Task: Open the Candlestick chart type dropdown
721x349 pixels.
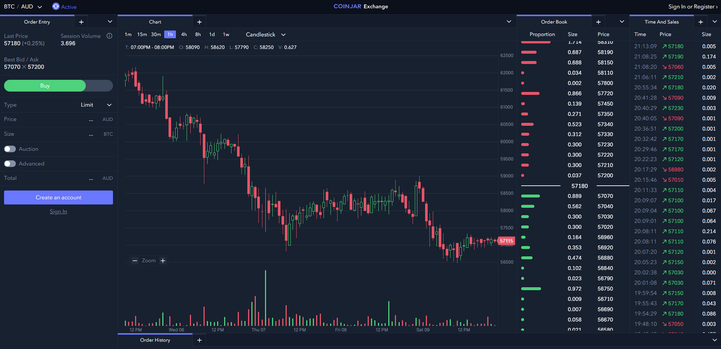Action: click(x=266, y=35)
